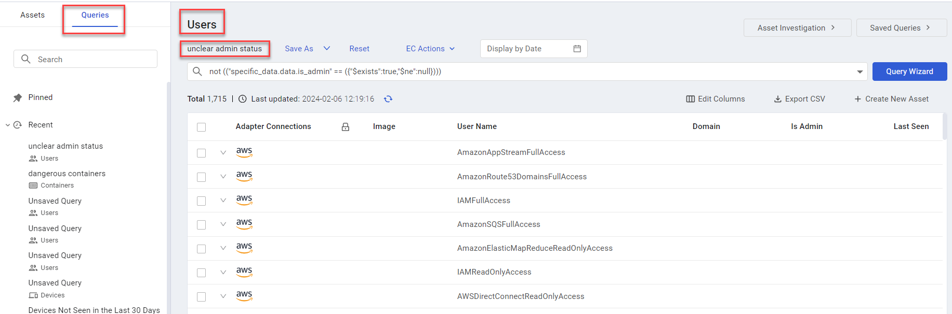Click the query search magnifier icon
This screenshot has width=952, height=314.
(197, 72)
